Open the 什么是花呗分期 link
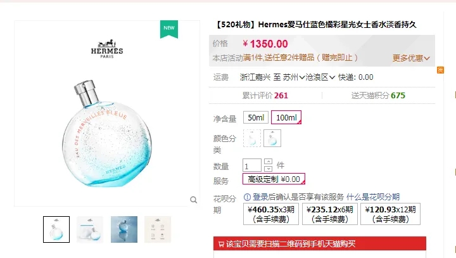456x258 pixels. (x=373, y=197)
